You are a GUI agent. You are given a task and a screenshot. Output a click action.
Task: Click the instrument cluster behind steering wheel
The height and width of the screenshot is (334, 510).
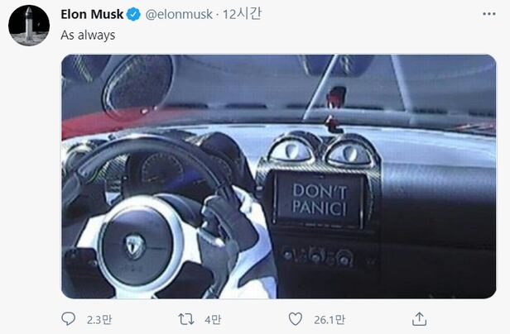[x=162, y=172]
